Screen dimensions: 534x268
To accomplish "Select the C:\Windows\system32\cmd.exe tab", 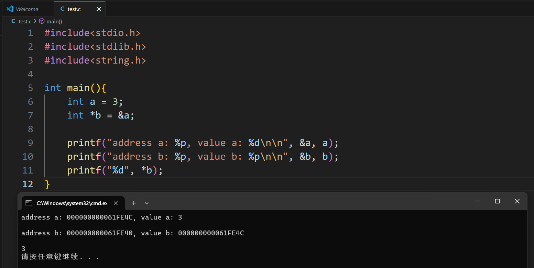I will [72, 203].
